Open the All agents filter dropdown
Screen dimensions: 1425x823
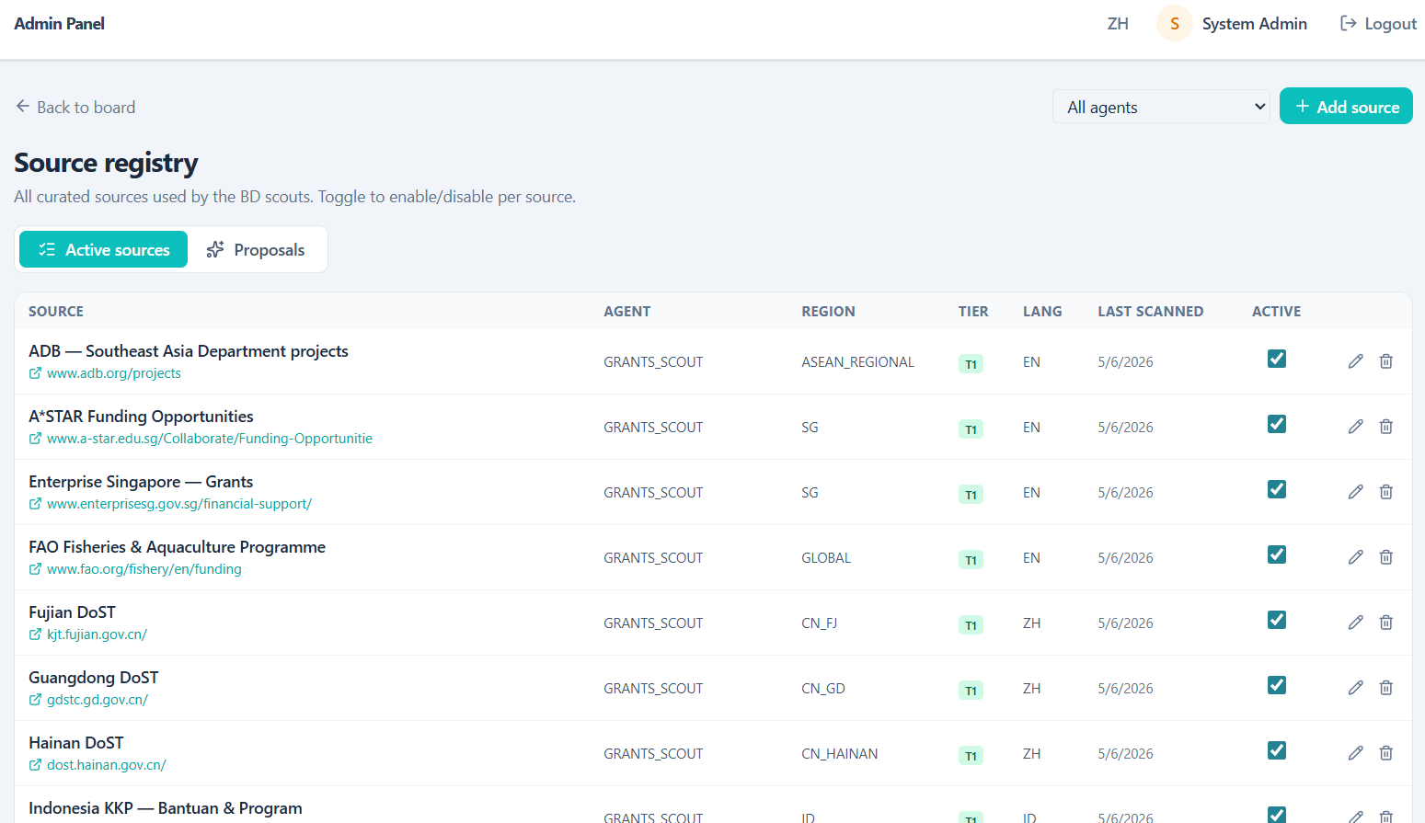pyautogui.click(x=1161, y=107)
